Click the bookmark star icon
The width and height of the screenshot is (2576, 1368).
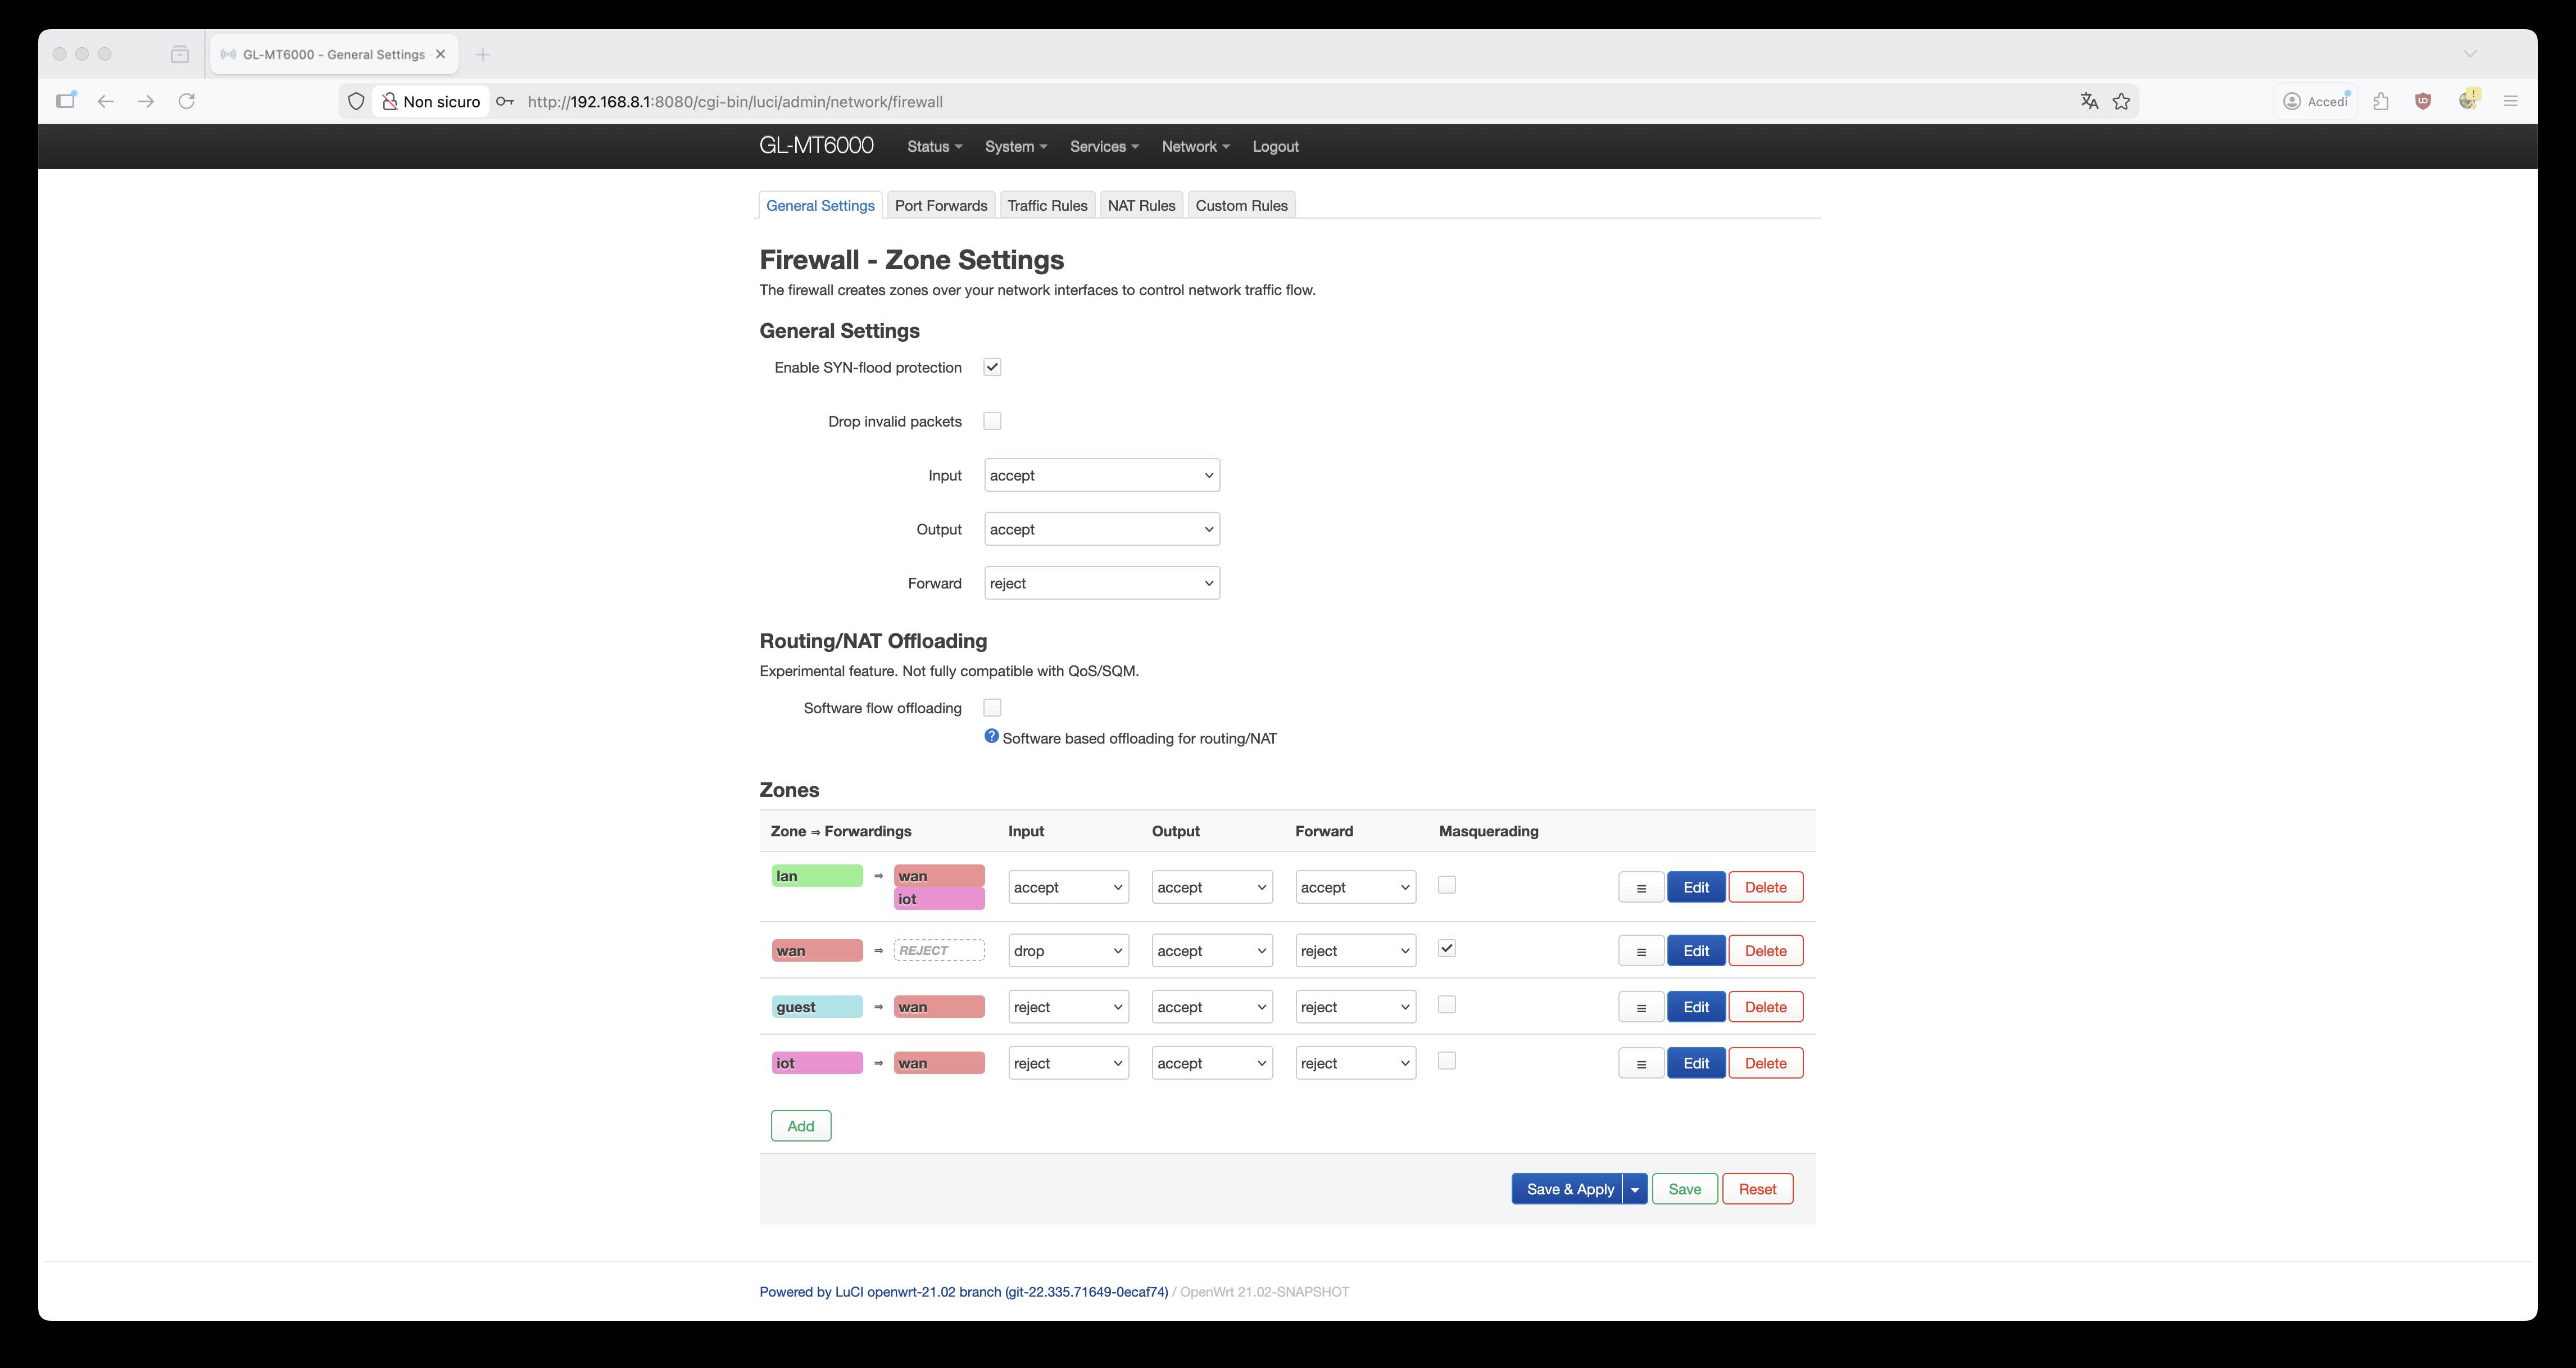click(x=2121, y=101)
